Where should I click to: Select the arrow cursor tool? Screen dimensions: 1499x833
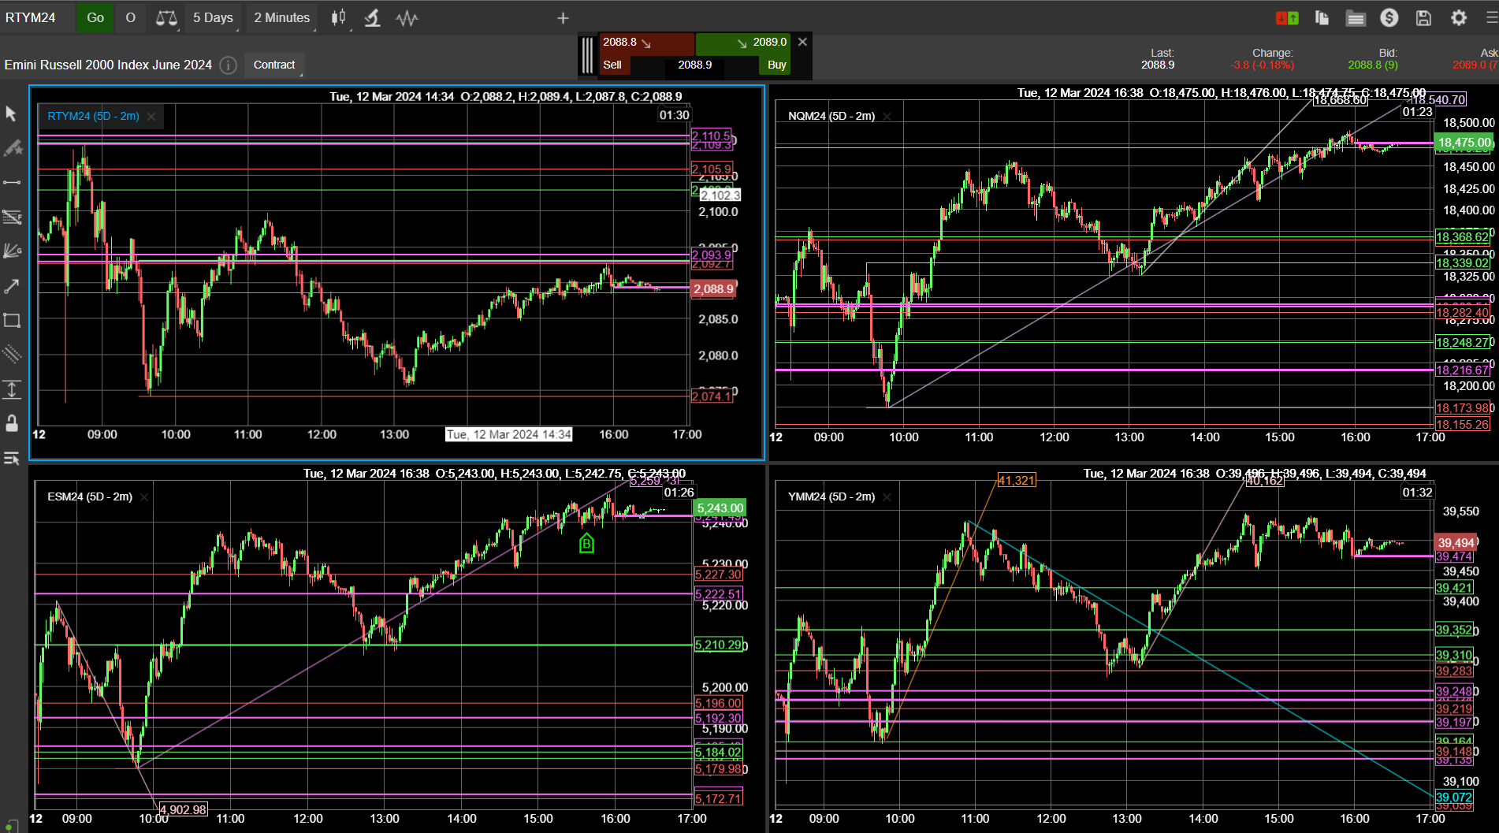[x=11, y=114]
